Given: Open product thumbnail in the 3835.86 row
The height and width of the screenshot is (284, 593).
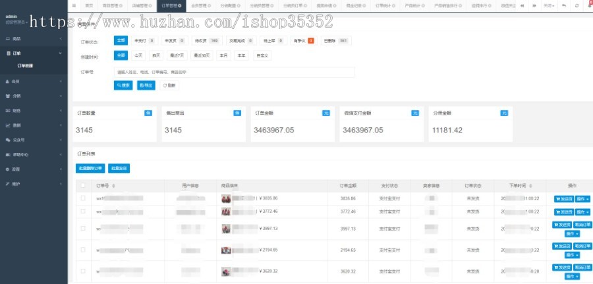Looking at the screenshot, I should [x=226, y=198].
